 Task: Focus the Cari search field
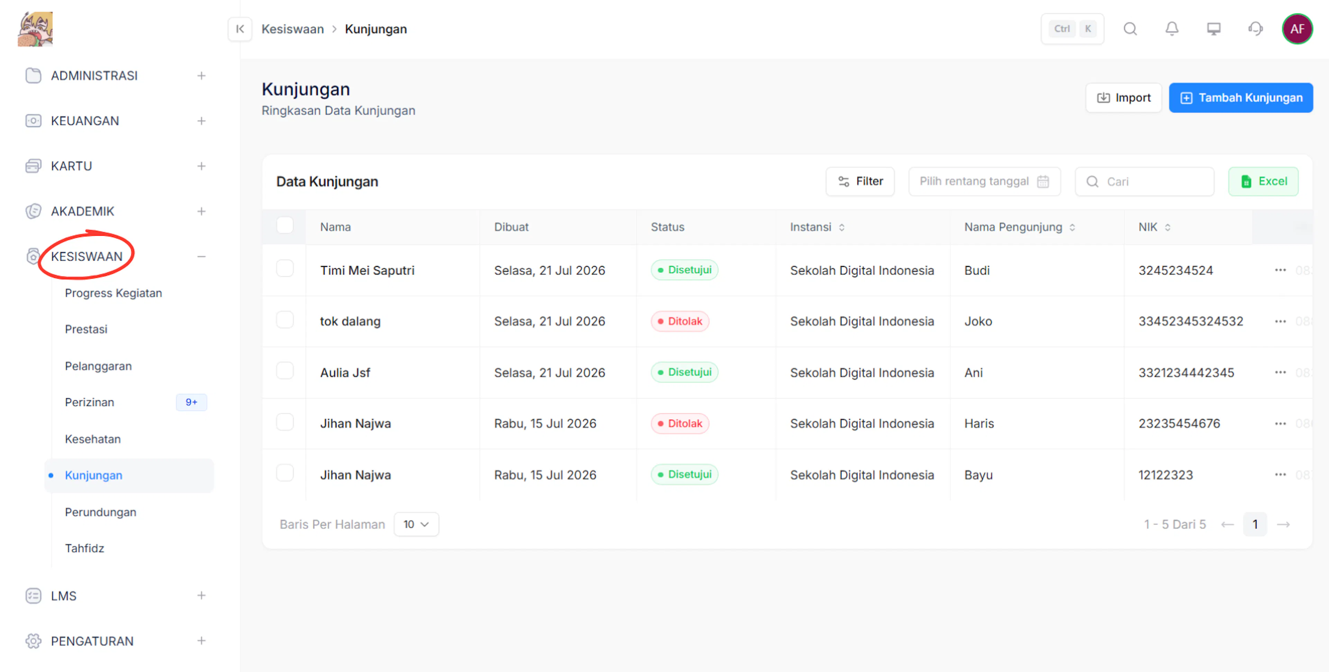pyautogui.click(x=1144, y=181)
